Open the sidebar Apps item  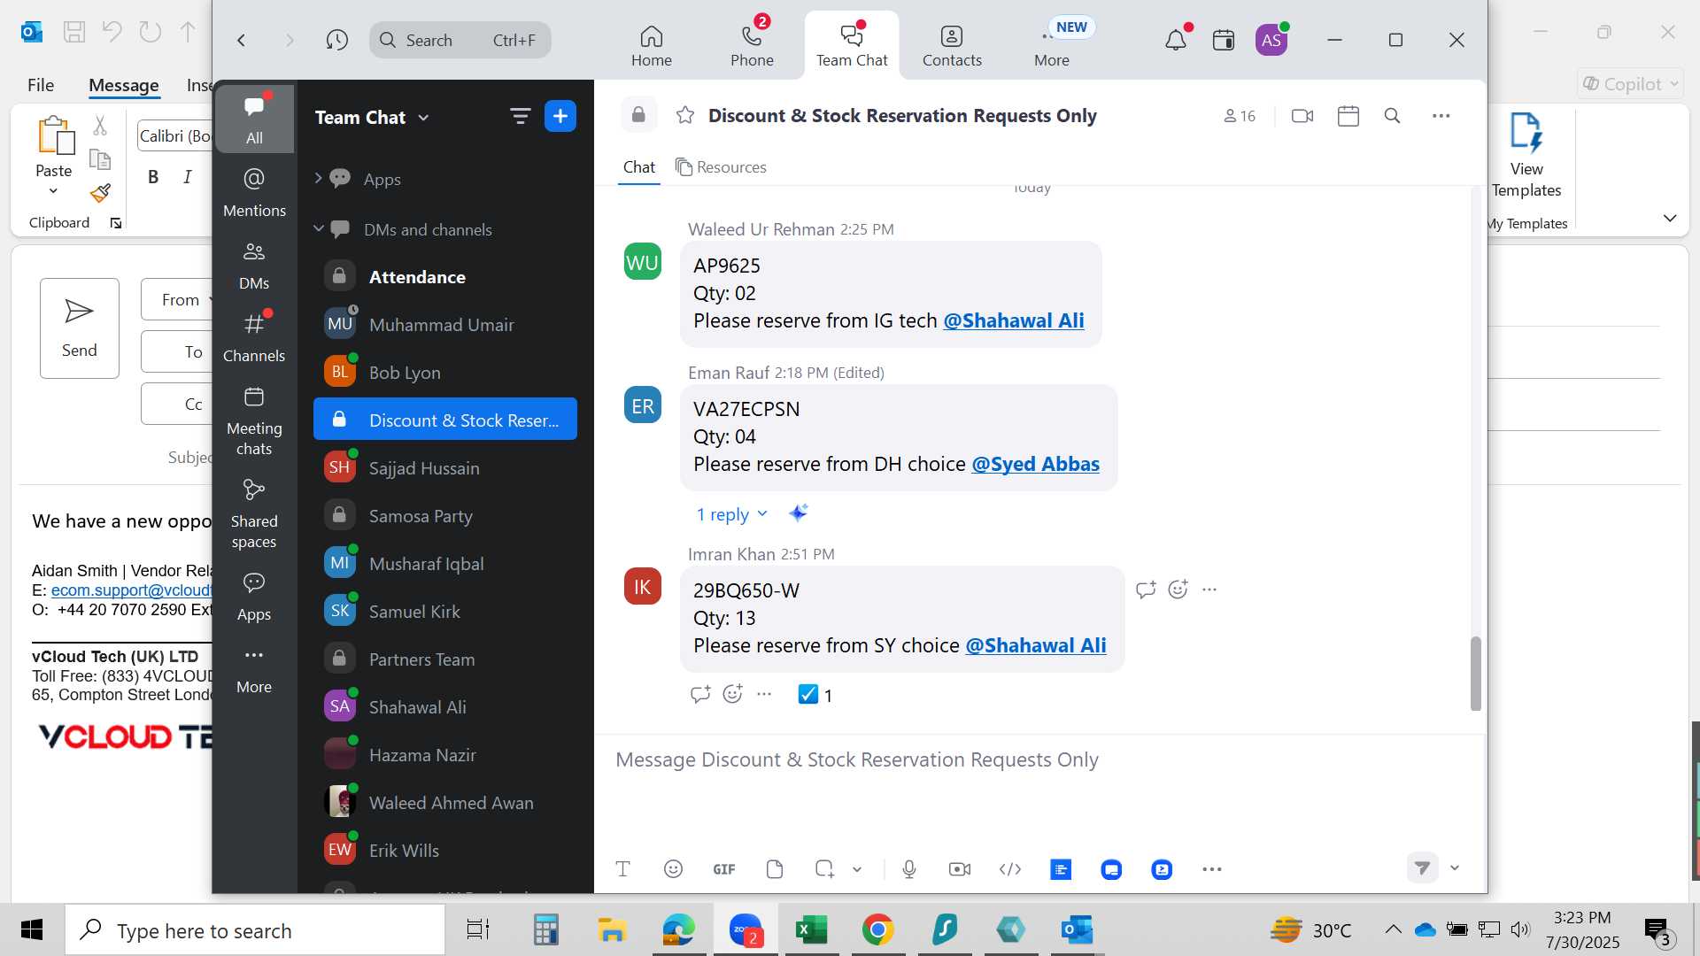click(254, 597)
